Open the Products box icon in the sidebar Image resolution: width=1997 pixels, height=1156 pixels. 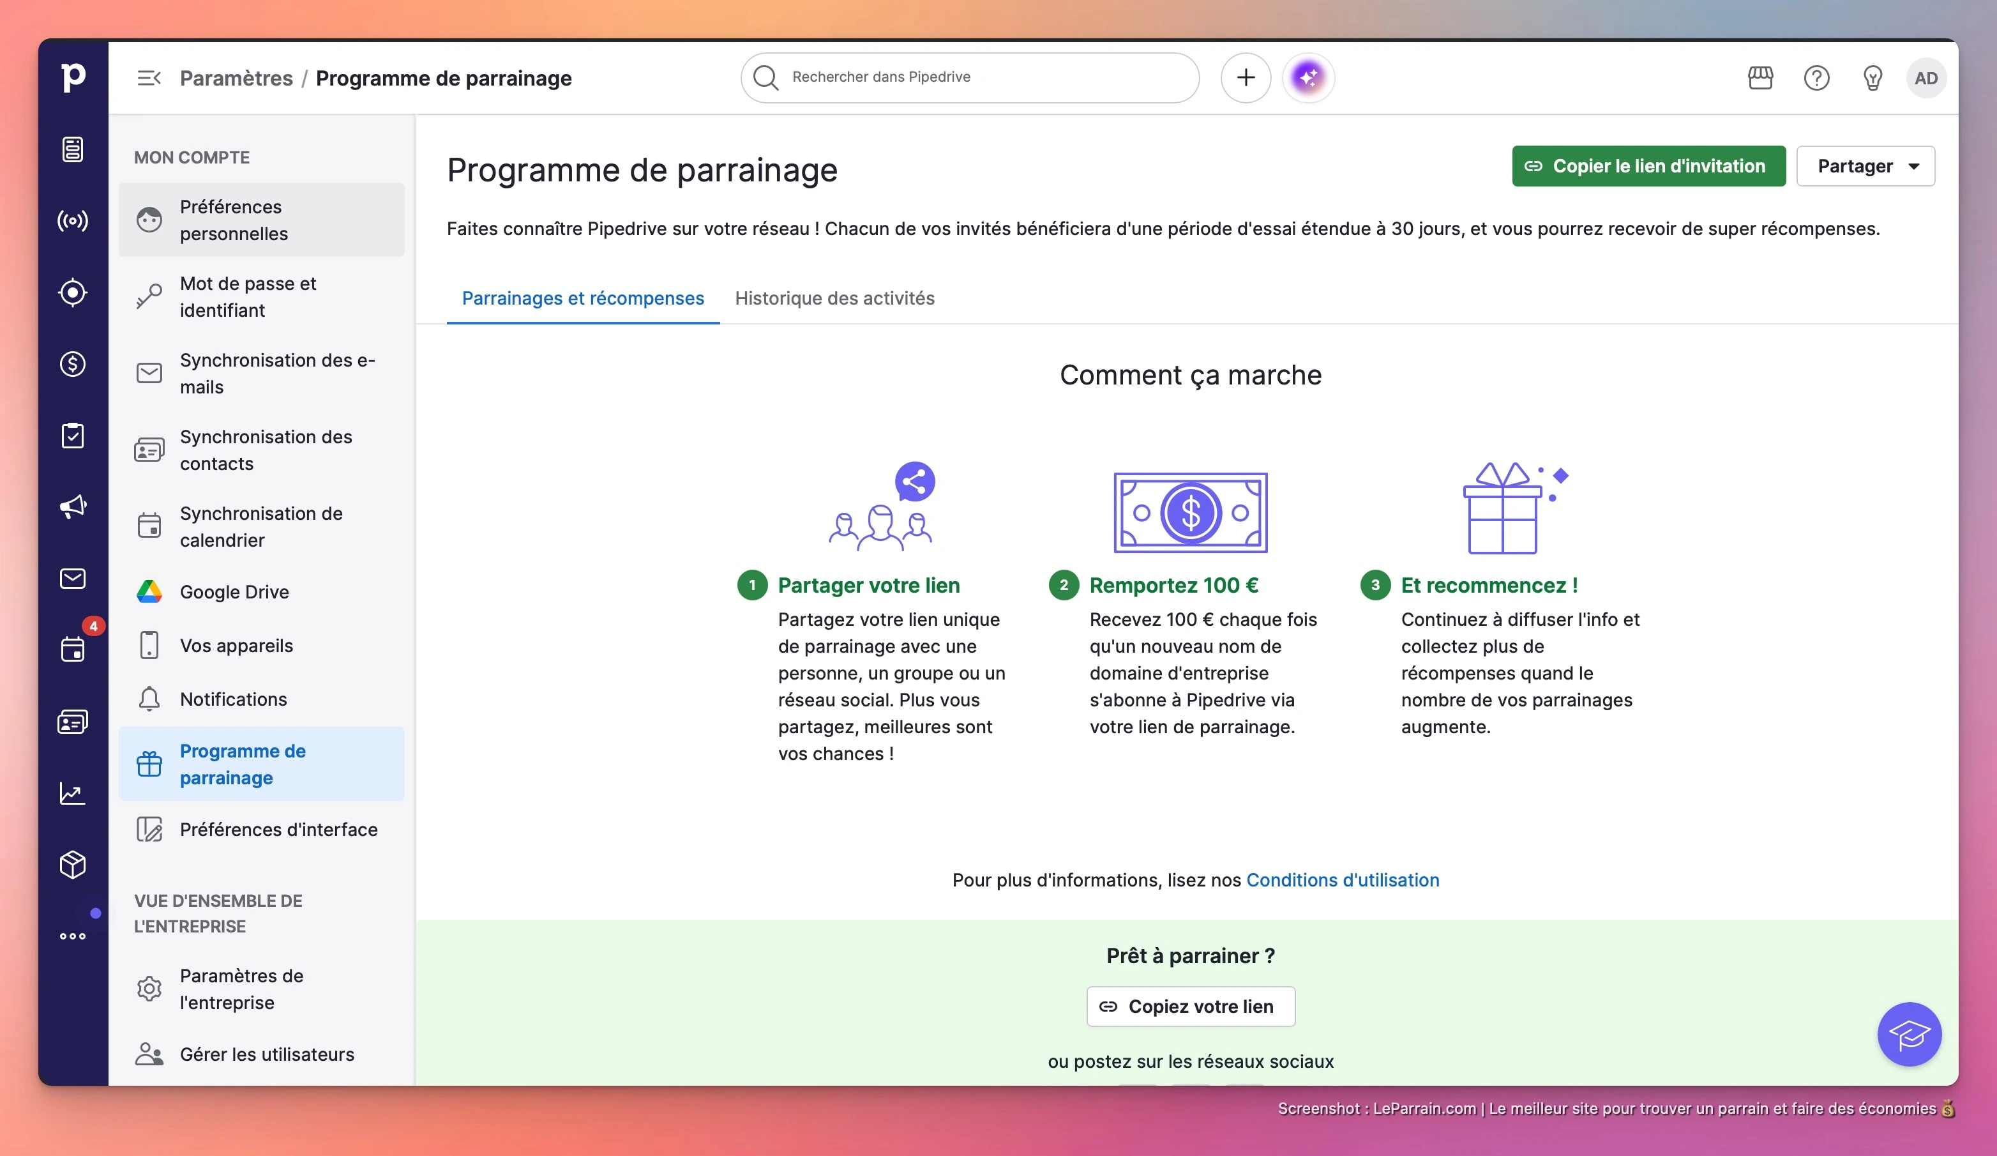tap(73, 864)
